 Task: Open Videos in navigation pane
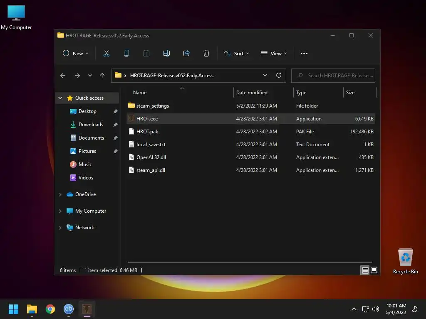86,178
